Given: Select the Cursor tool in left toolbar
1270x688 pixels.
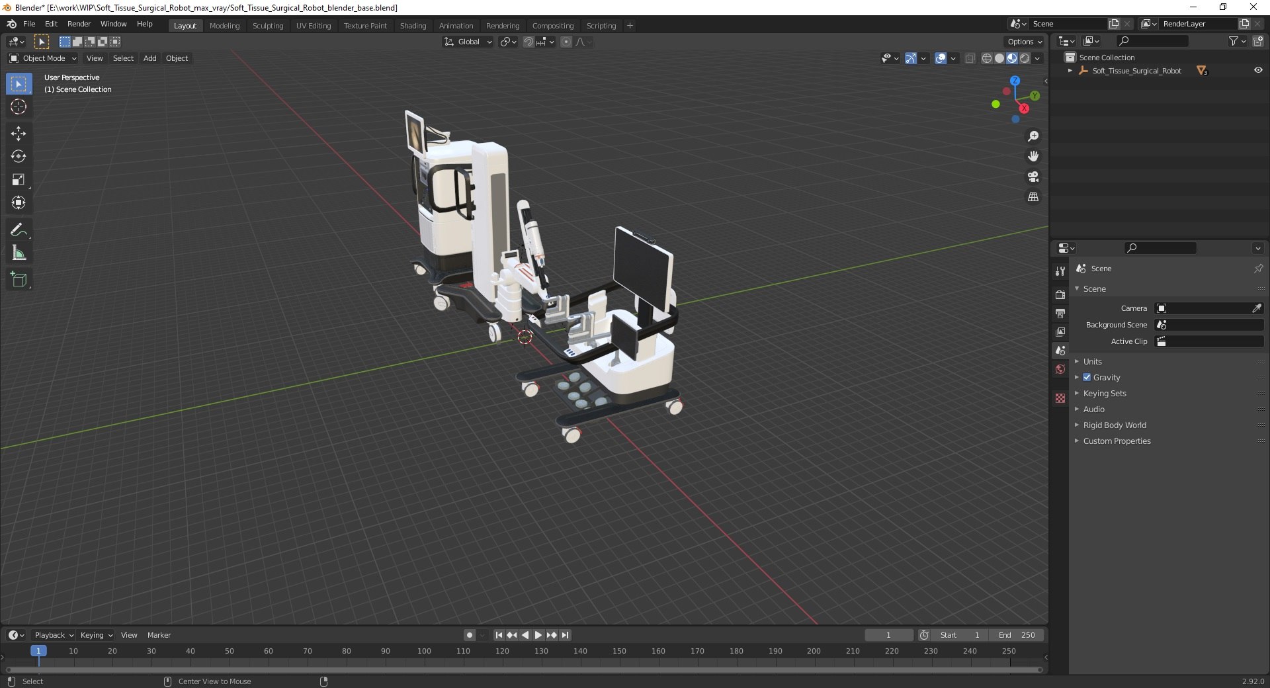Looking at the screenshot, I should tap(19, 107).
